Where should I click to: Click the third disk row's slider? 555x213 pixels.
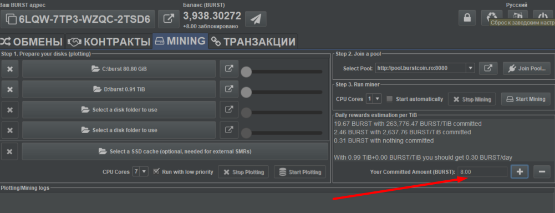(x=282, y=113)
